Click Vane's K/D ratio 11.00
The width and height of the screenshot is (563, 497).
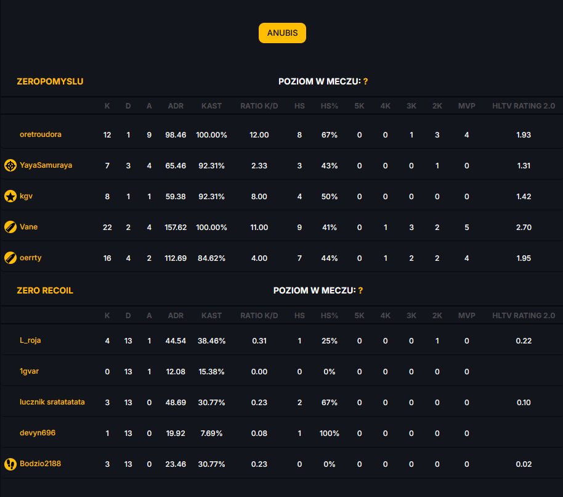click(x=259, y=228)
